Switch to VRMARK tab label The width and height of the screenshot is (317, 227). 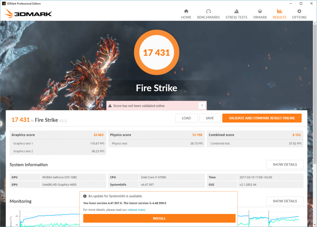[x=260, y=17]
